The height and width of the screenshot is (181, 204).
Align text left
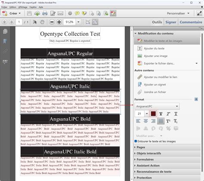[138, 121]
